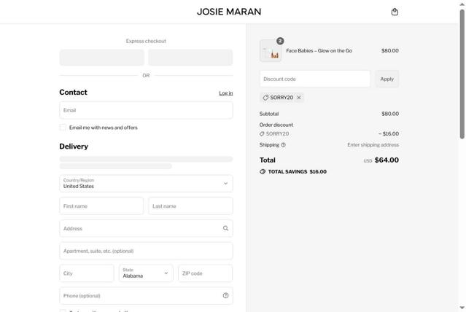Focus the First name field
Image resolution: width=466 pixels, height=312 pixels.
(101, 206)
